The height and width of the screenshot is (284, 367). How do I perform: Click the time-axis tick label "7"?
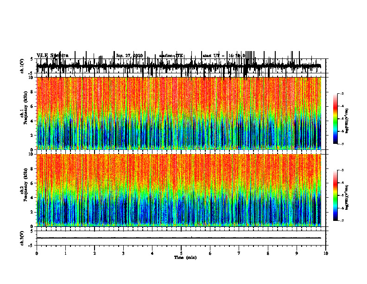pyautogui.click(x=239, y=253)
